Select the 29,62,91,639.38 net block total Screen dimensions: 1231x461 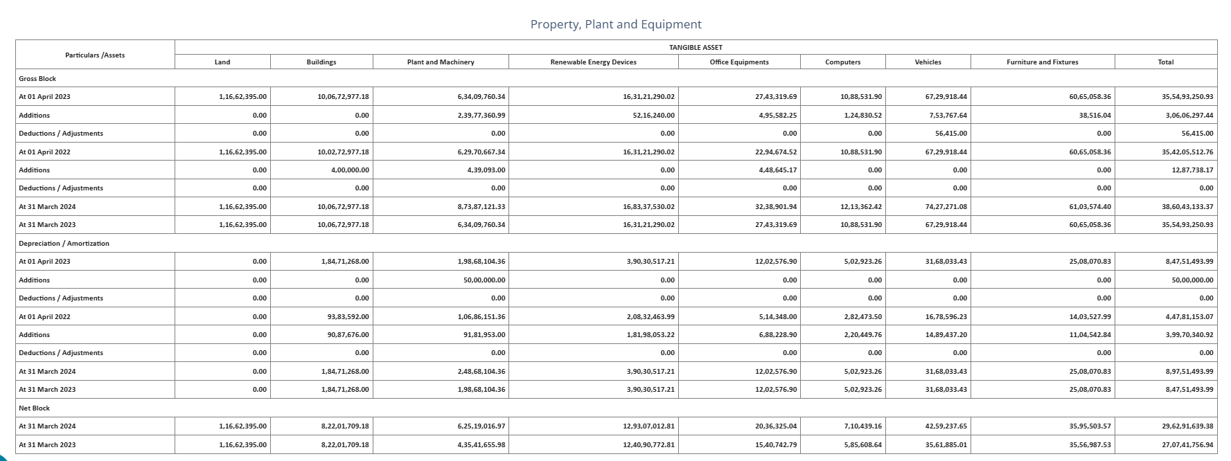[x=1187, y=426]
